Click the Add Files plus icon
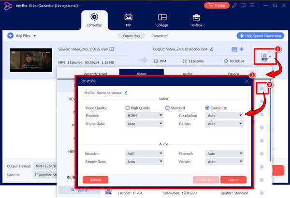The image size is (290, 198). (x=10, y=35)
